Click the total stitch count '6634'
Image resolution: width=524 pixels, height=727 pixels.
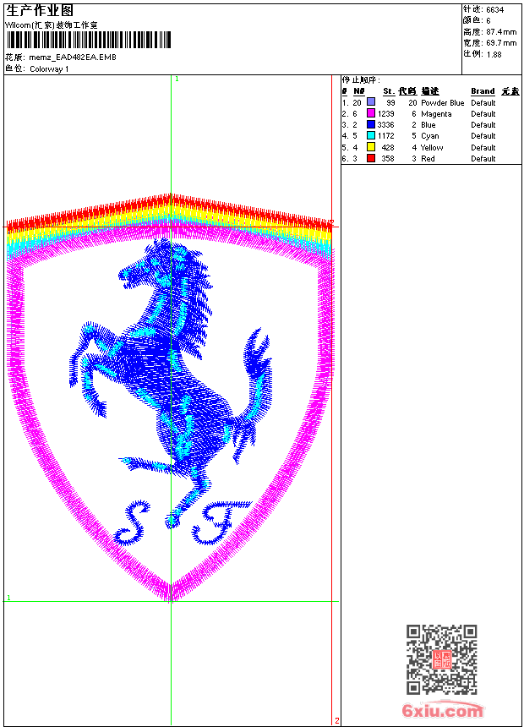(x=494, y=10)
